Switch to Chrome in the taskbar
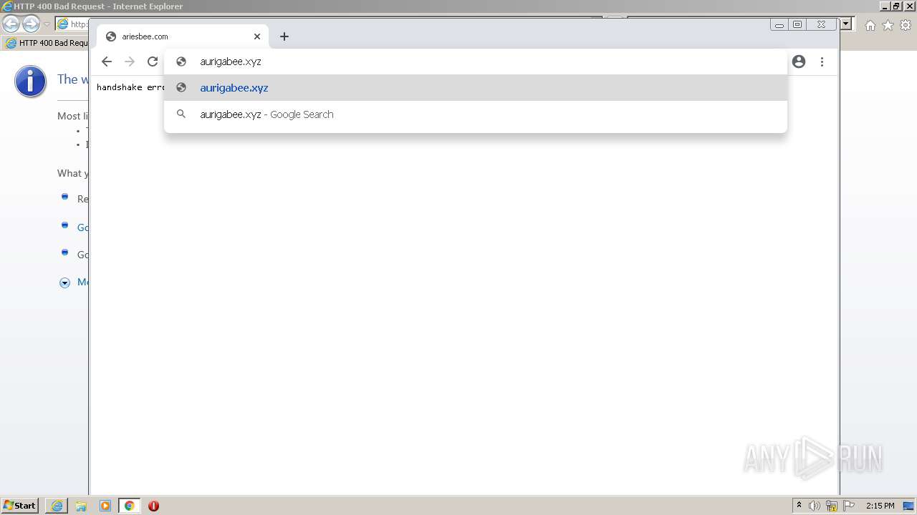Image resolution: width=917 pixels, height=515 pixels. (130, 506)
